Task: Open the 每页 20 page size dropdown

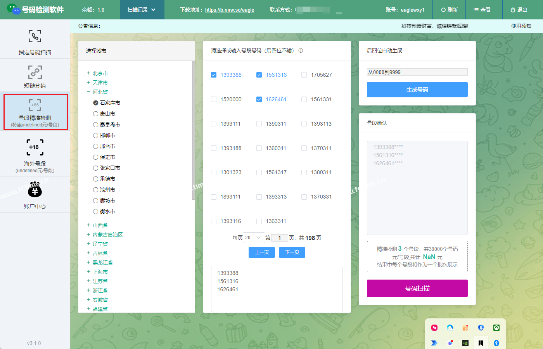Action: [253, 238]
